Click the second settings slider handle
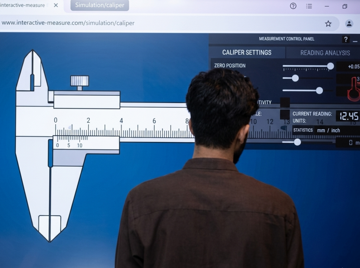This screenshot has height=268, width=360. [x=295, y=78]
